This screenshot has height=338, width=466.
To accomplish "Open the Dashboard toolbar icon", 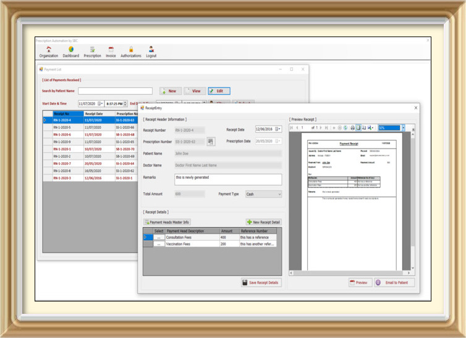I will [71, 50].
